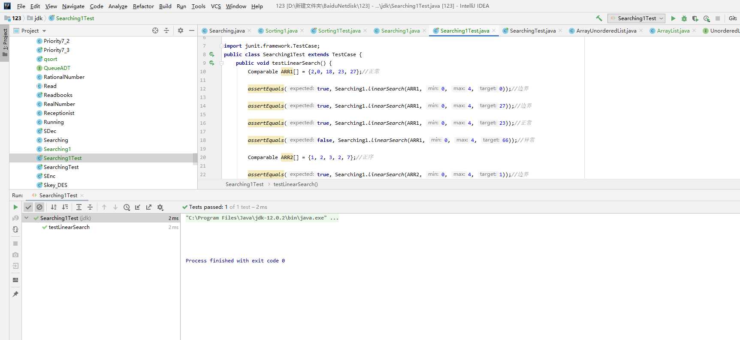The image size is (740, 340).
Task: Toggle Show Passed tests checkmark button
Action: (x=28, y=207)
